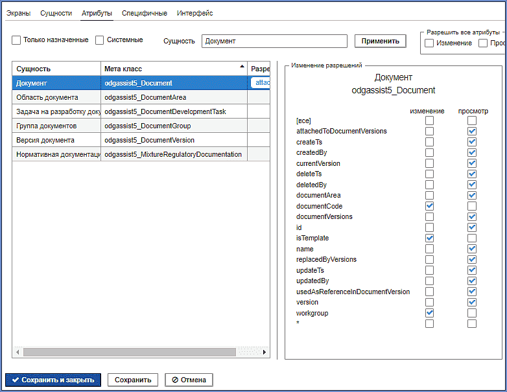Open the Сущности tab
Viewport: 507px width, 392px height.
56,13
